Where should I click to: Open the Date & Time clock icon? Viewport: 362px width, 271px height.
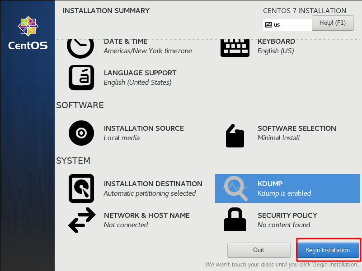coord(80,48)
